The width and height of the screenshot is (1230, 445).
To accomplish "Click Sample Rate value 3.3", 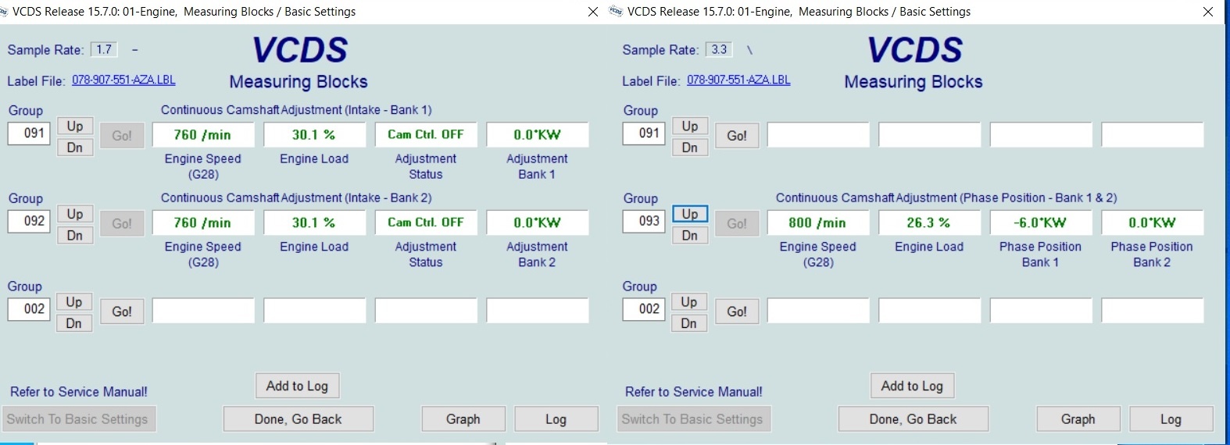I will (x=719, y=50).
